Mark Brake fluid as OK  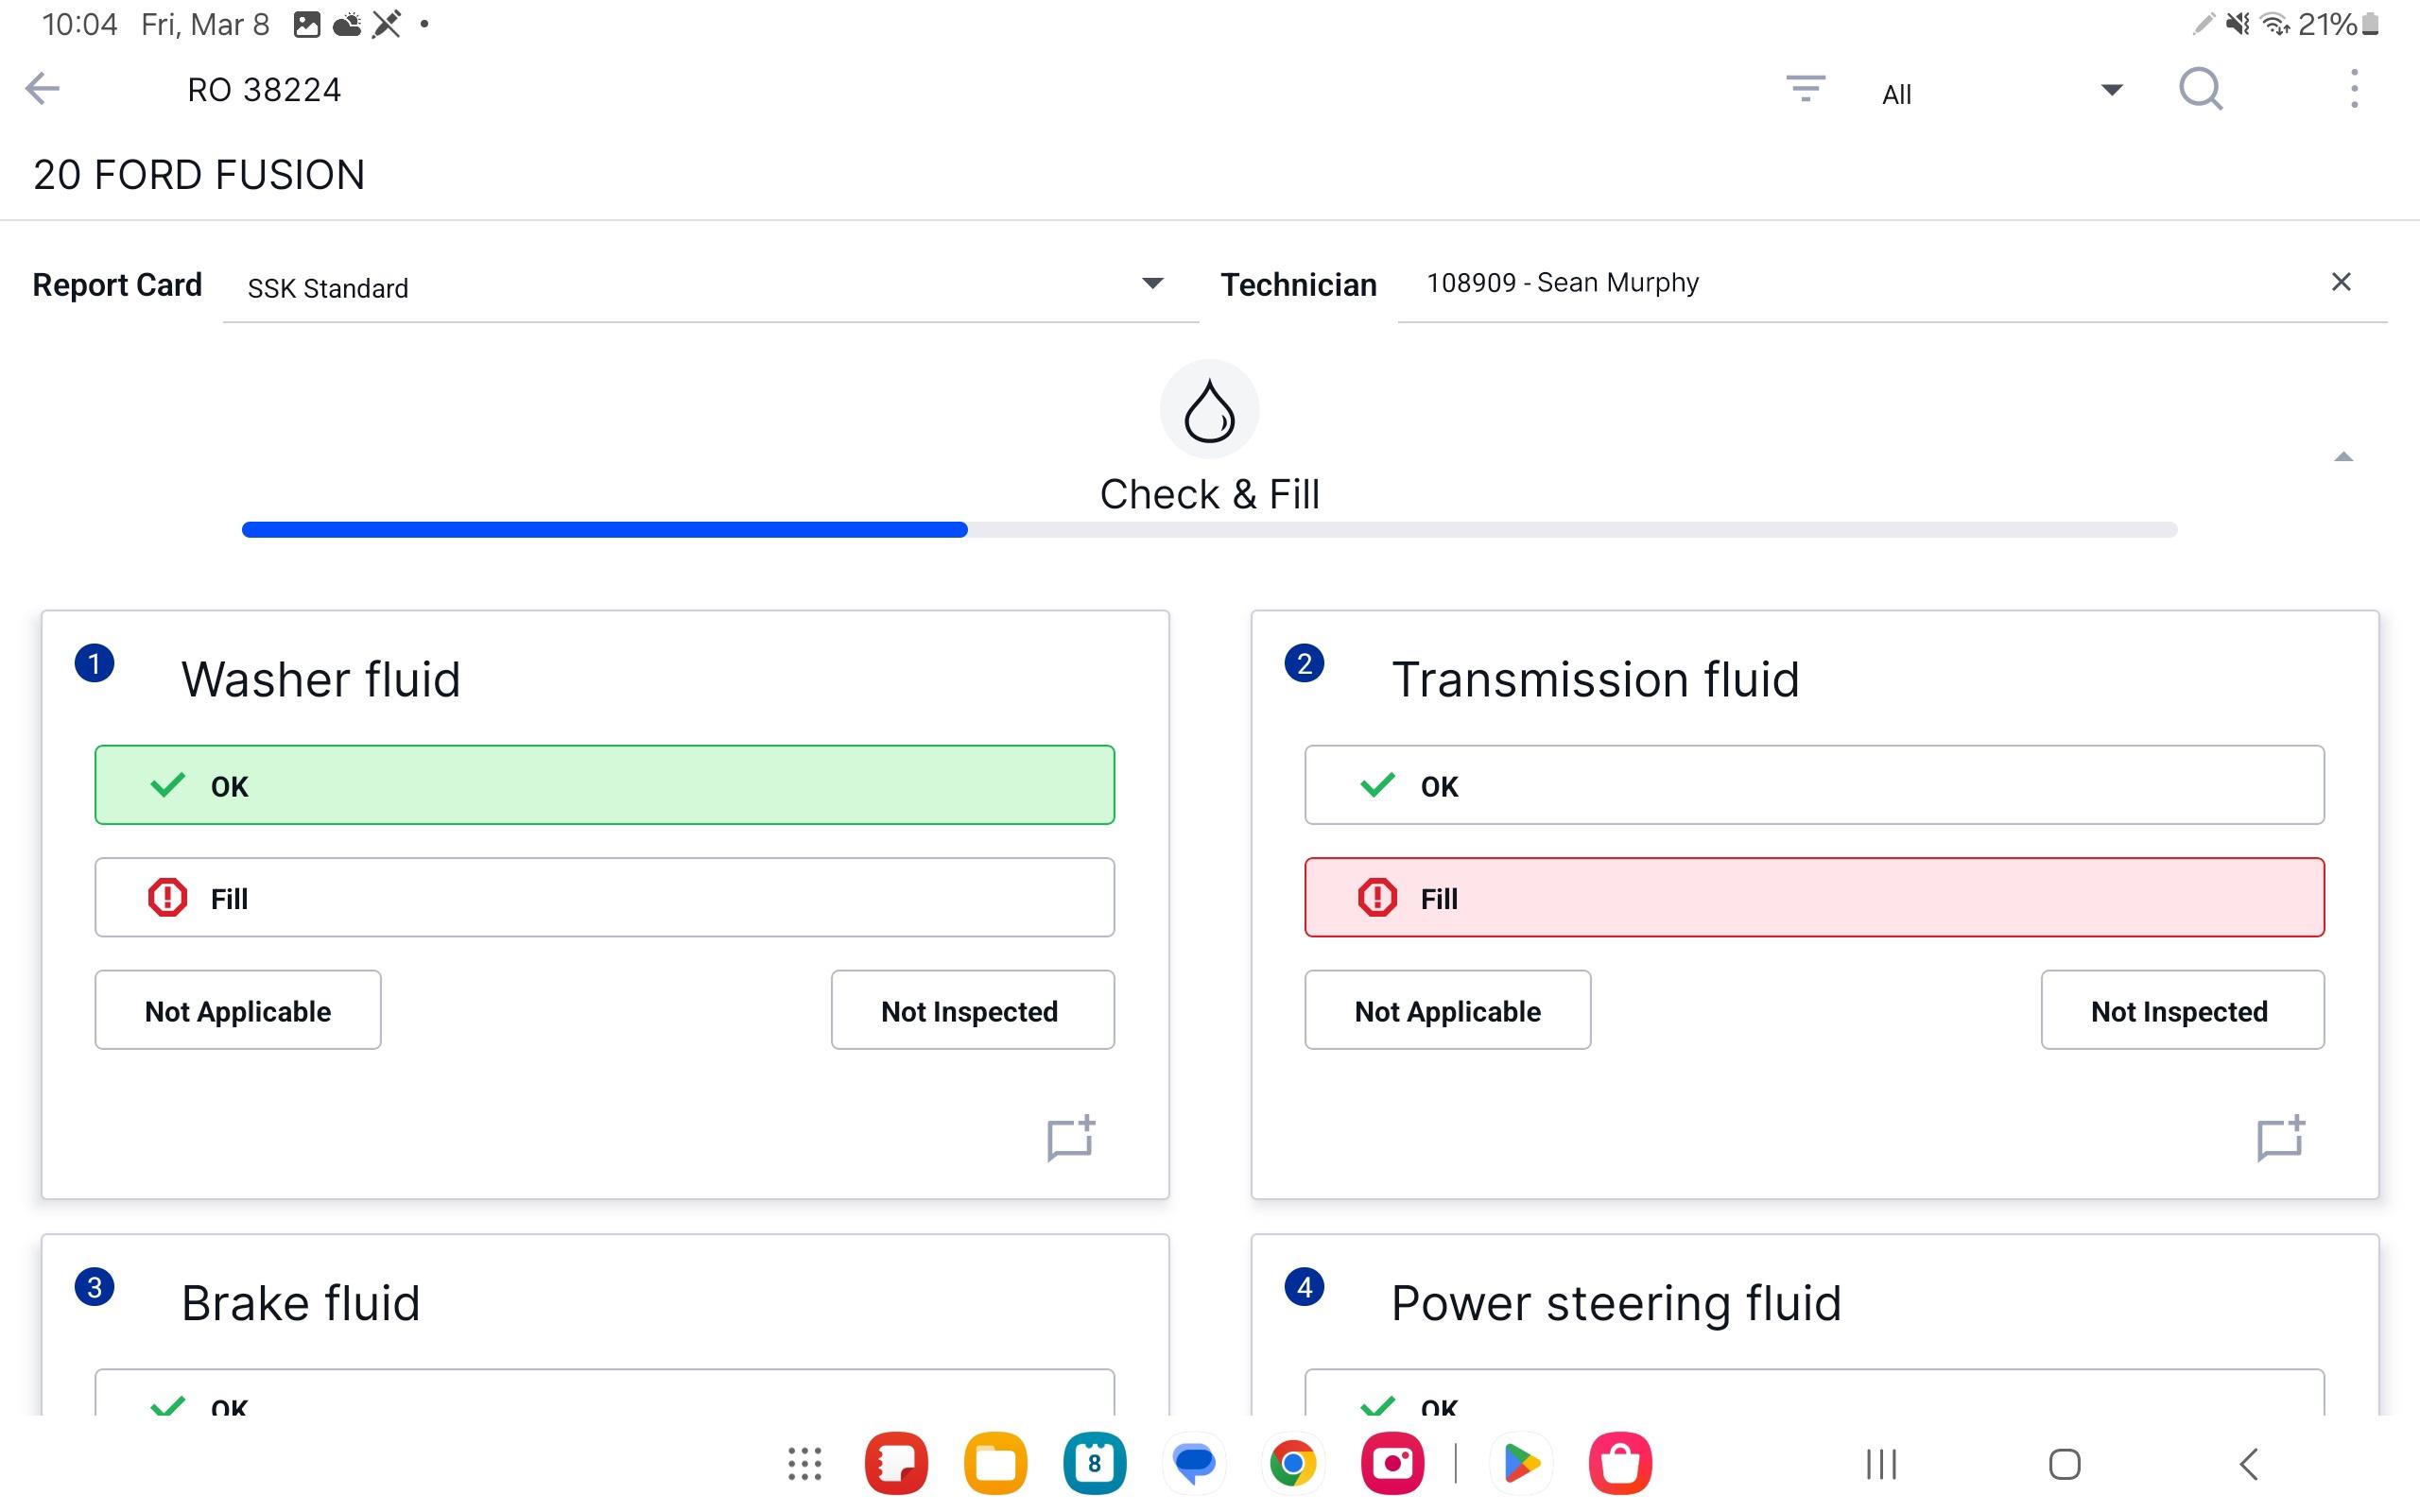point(605,1393)
